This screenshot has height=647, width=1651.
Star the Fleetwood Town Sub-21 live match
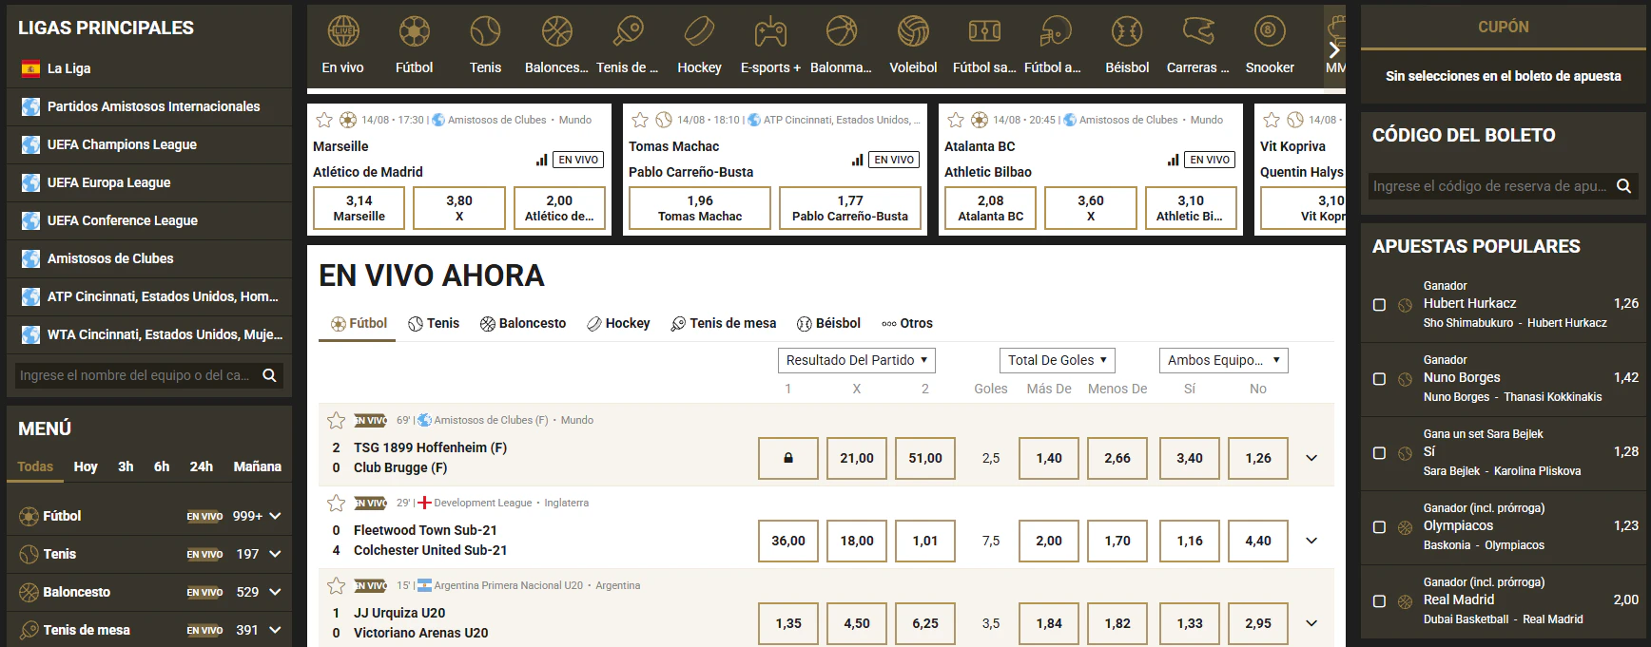point(336,503)
